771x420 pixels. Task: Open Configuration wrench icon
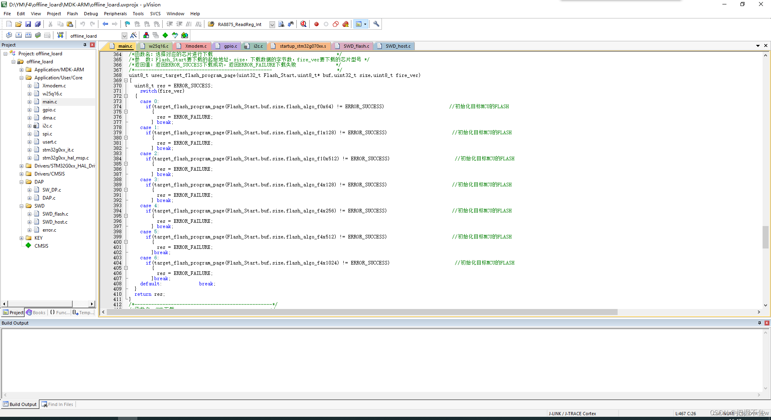coord(376,24)
